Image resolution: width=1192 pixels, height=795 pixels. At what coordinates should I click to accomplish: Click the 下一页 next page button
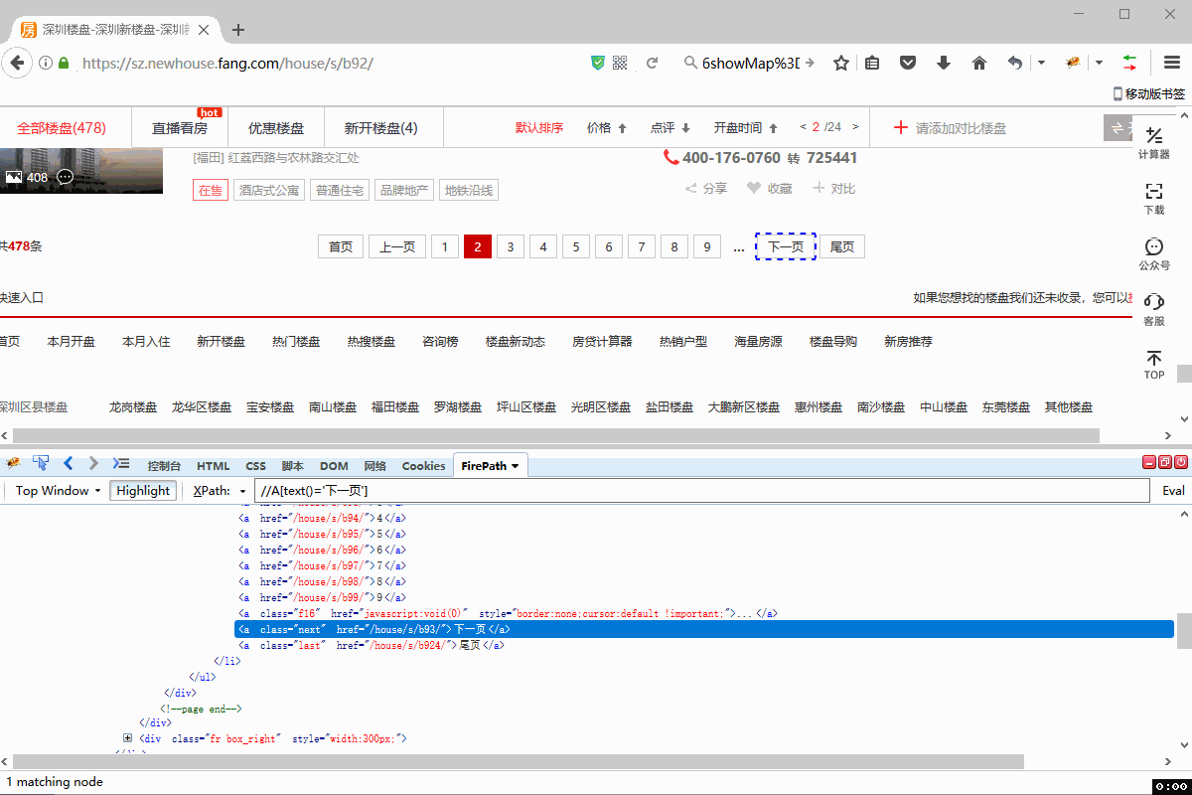(786, 246)
